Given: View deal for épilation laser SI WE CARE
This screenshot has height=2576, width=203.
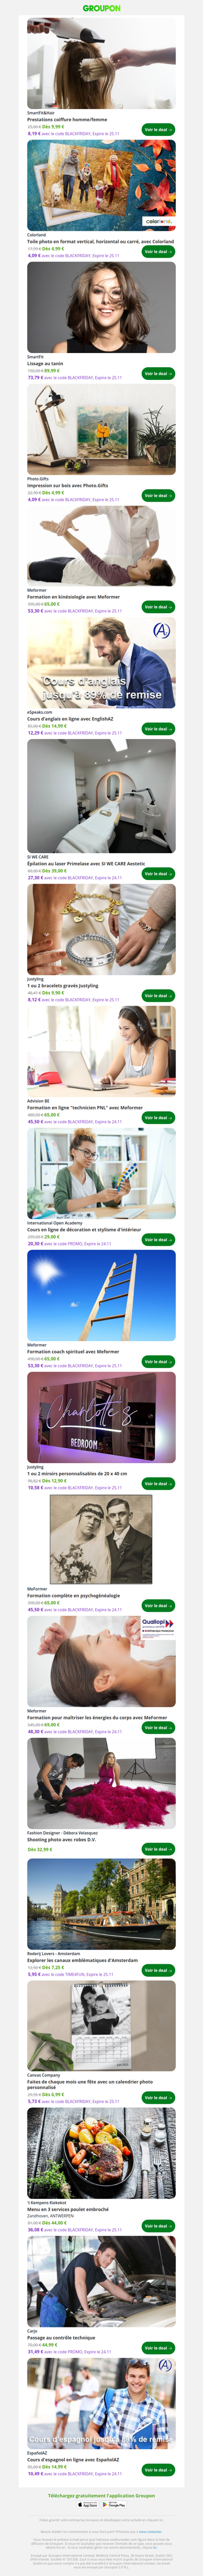Looking at the screenshot, I should (x=158, y=873).
